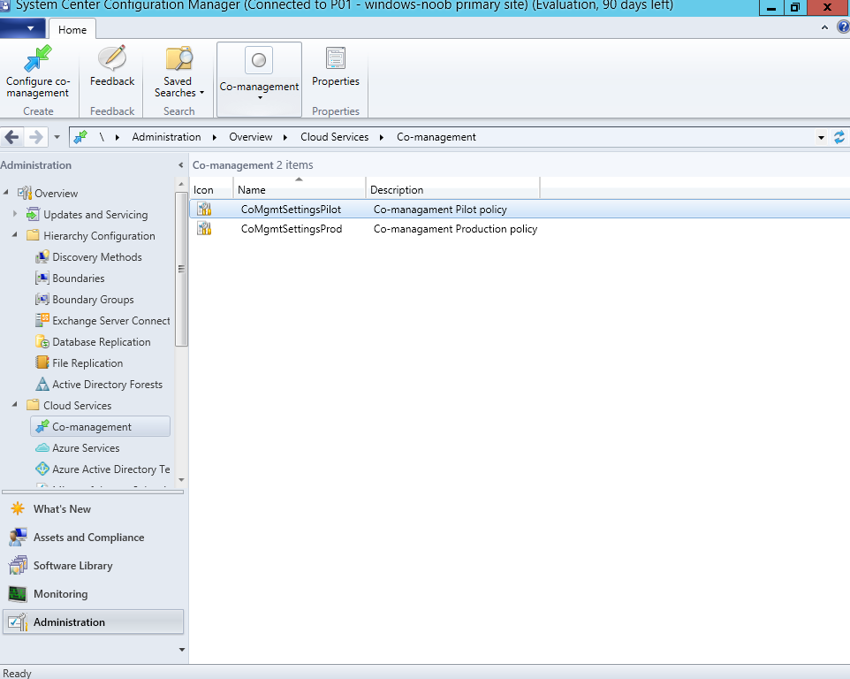Open Database Replication node
850x679 pixels.
(102, 341)
